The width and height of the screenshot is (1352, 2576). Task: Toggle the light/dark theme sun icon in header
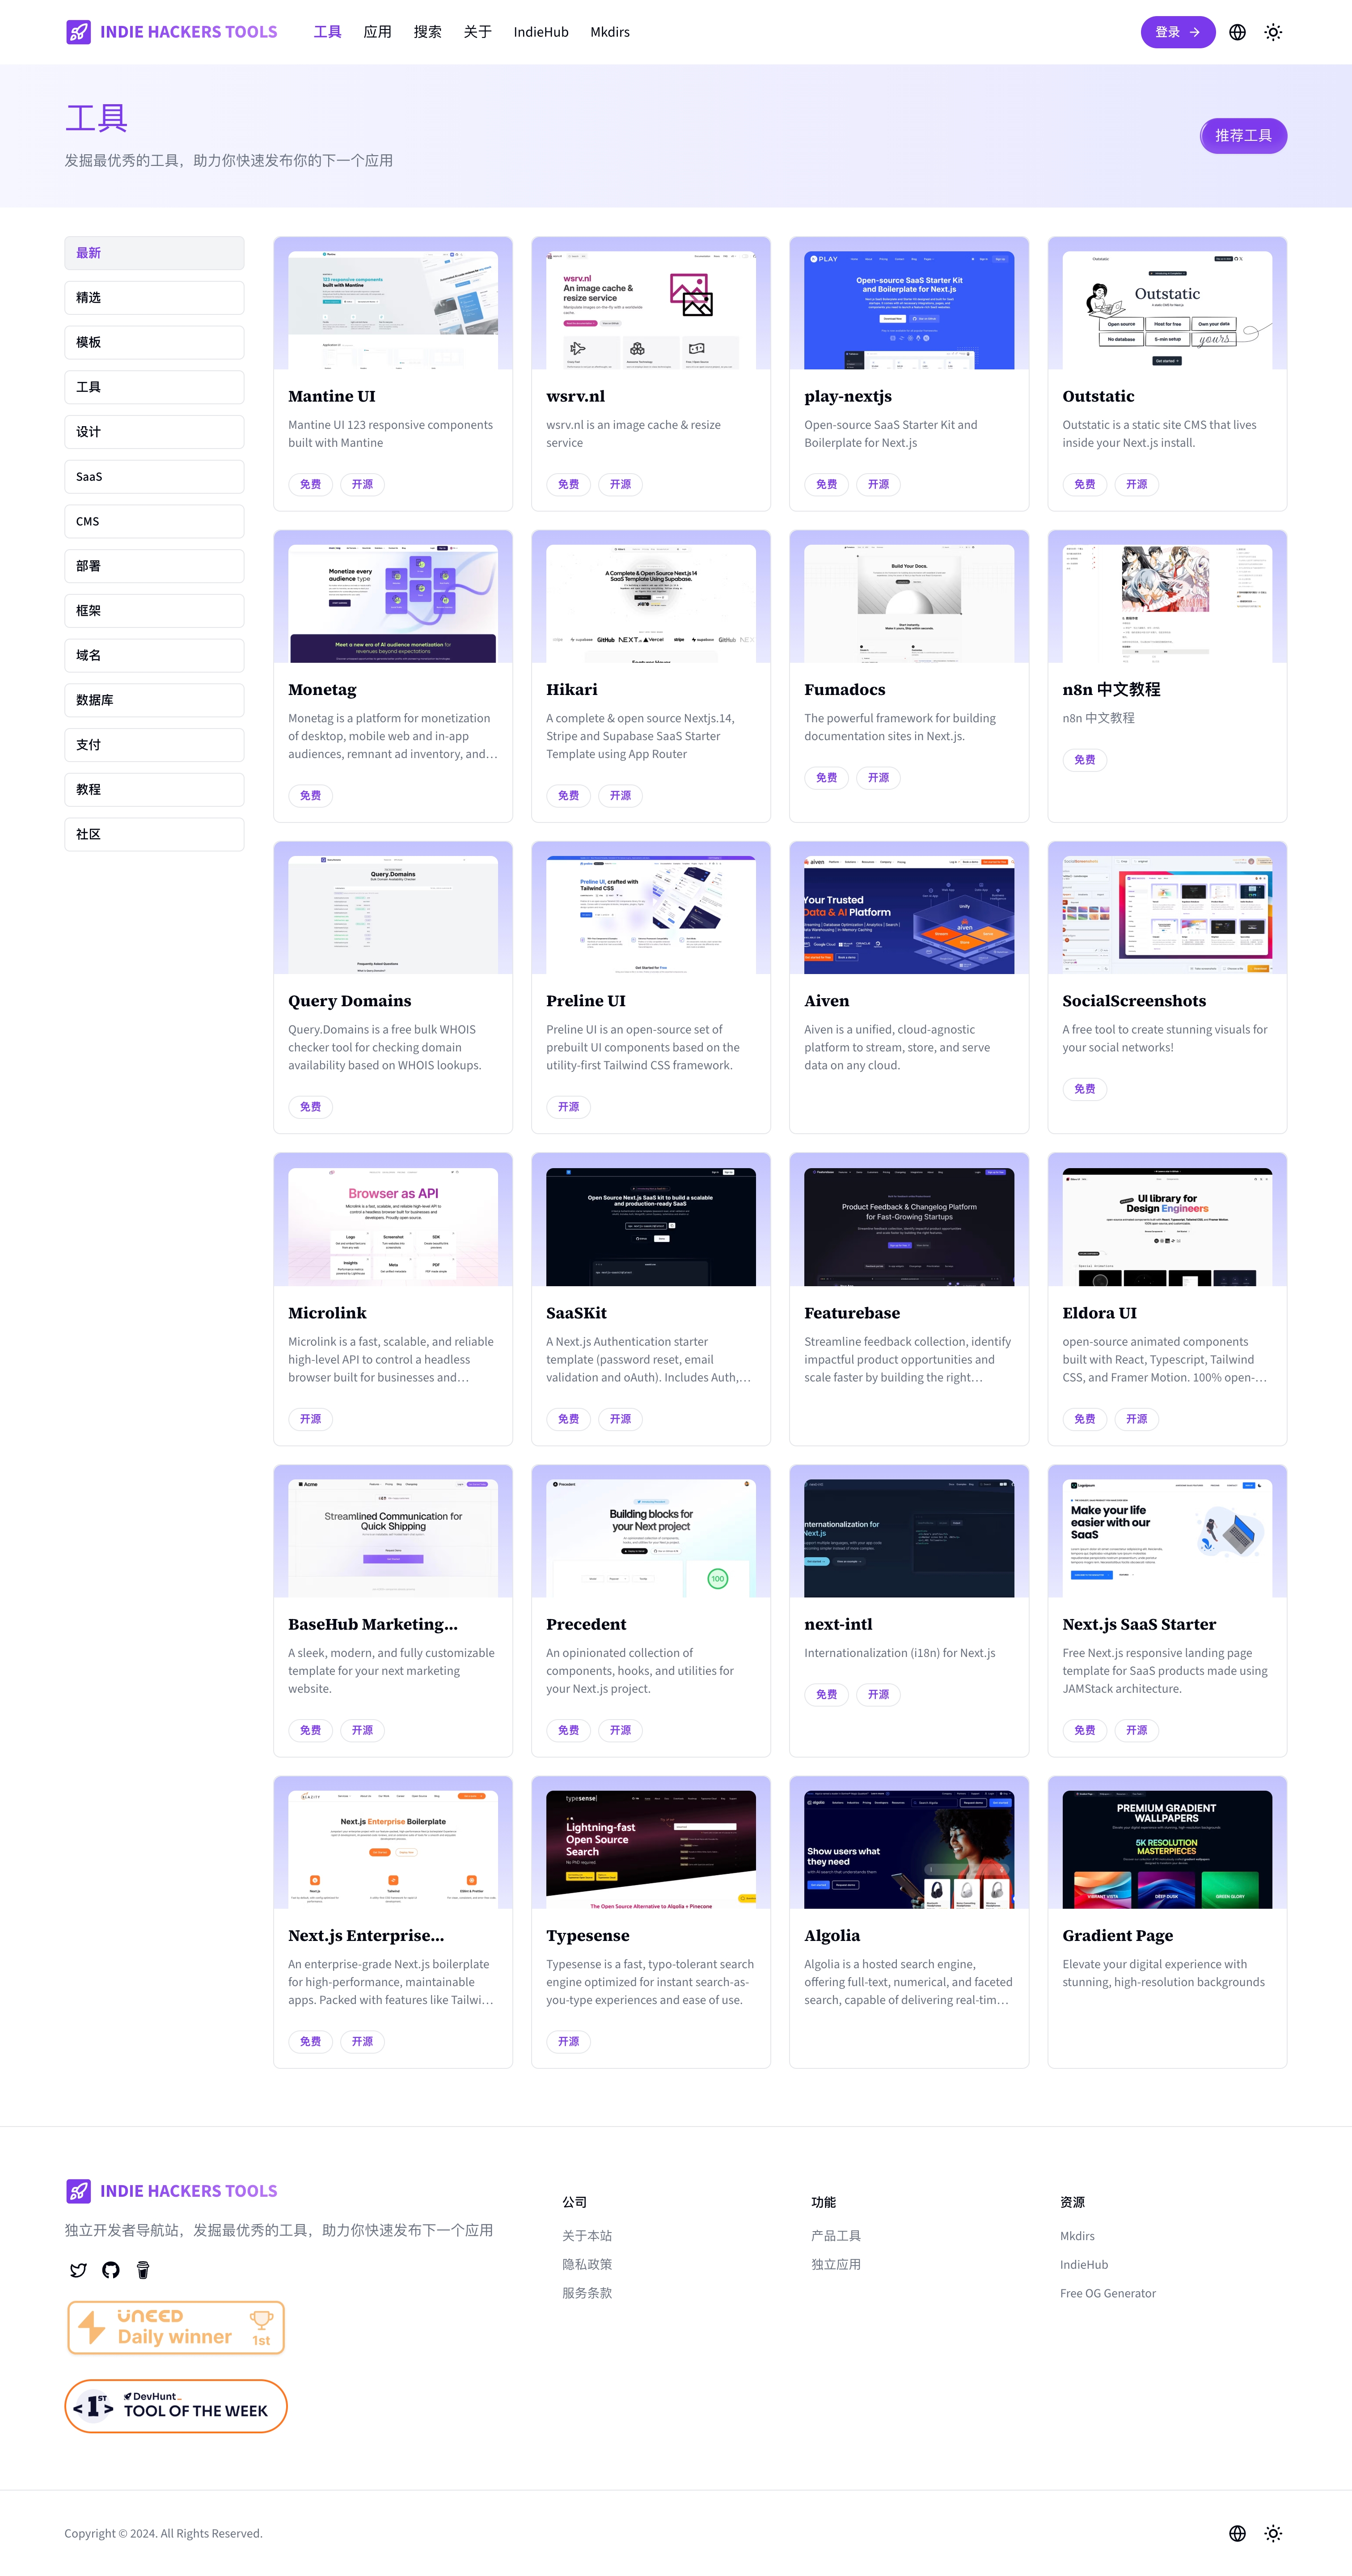tap(1273, 32)
